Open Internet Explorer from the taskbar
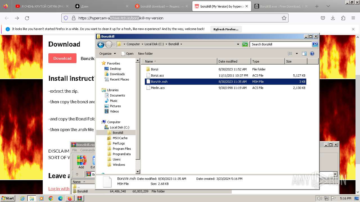 coord(22,198)
